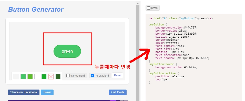
Task: Click the Reset button
Action: [x=117, y=75]
